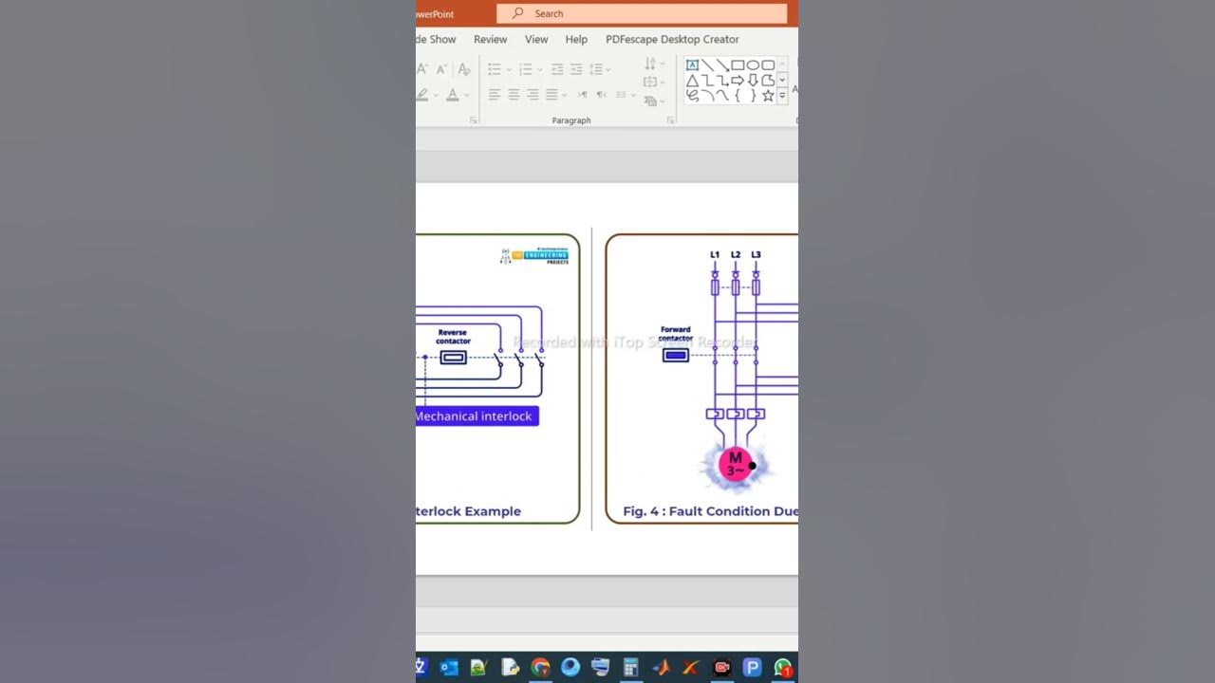
Task: Click the Fig. 4 Fault Condition caption
Action: pyautogui.click(x=710, y=511)
